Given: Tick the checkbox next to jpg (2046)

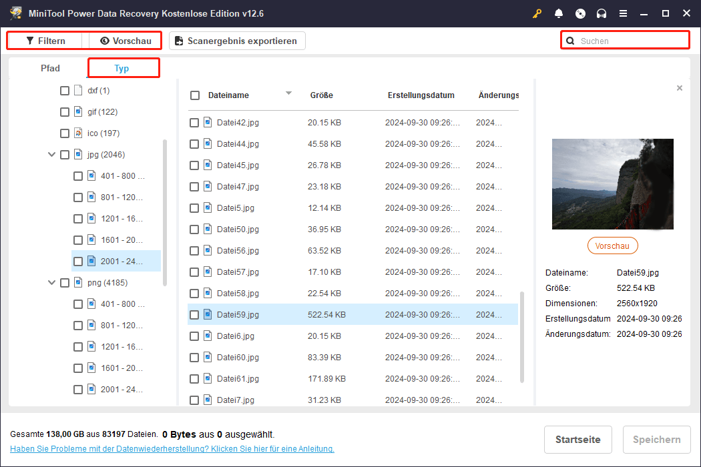Looking at the screenshot, I should [65, 155].
